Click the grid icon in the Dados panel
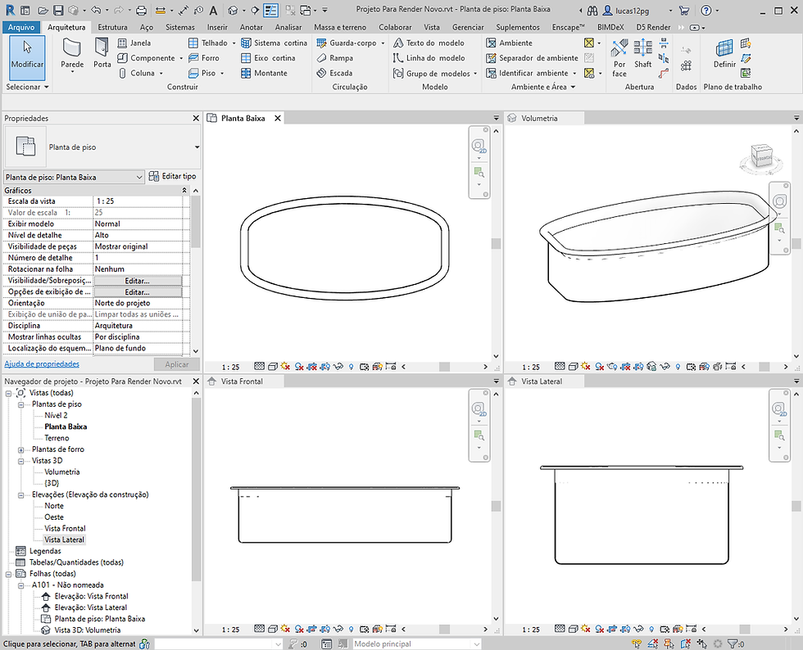Screen dimensions: 803x650 point(687,65)
